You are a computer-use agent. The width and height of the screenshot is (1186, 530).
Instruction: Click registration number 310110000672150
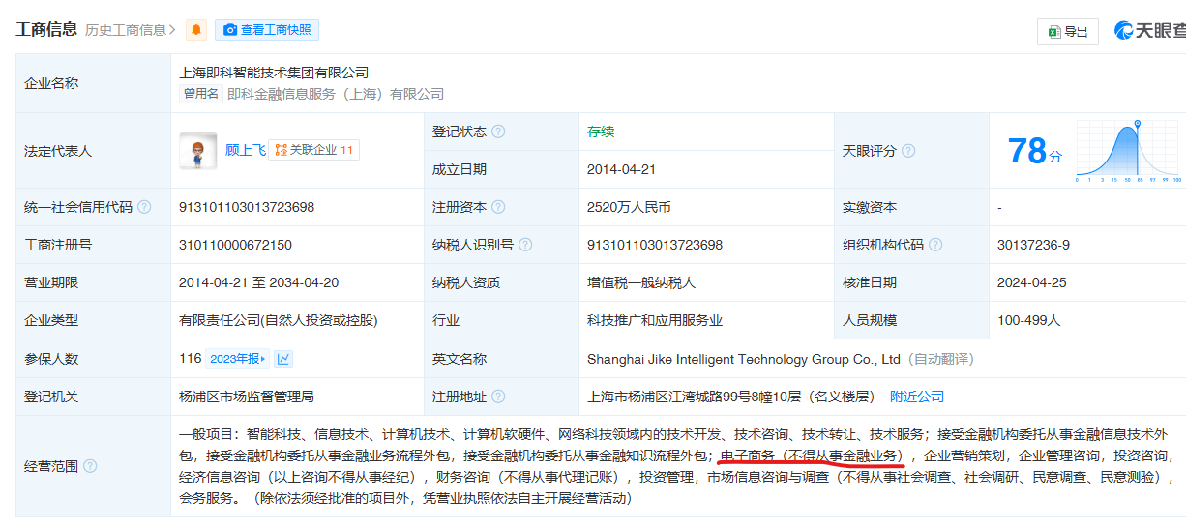pos(235,245)
